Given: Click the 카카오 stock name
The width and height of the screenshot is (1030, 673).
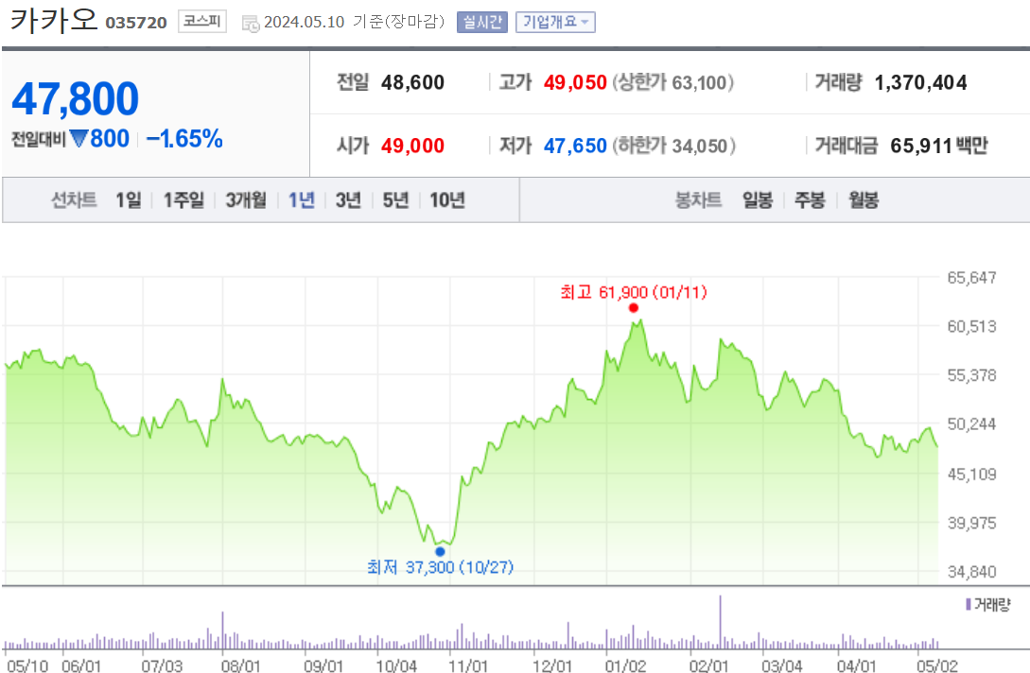Looking at the screenshot, I should coord(54,21).
